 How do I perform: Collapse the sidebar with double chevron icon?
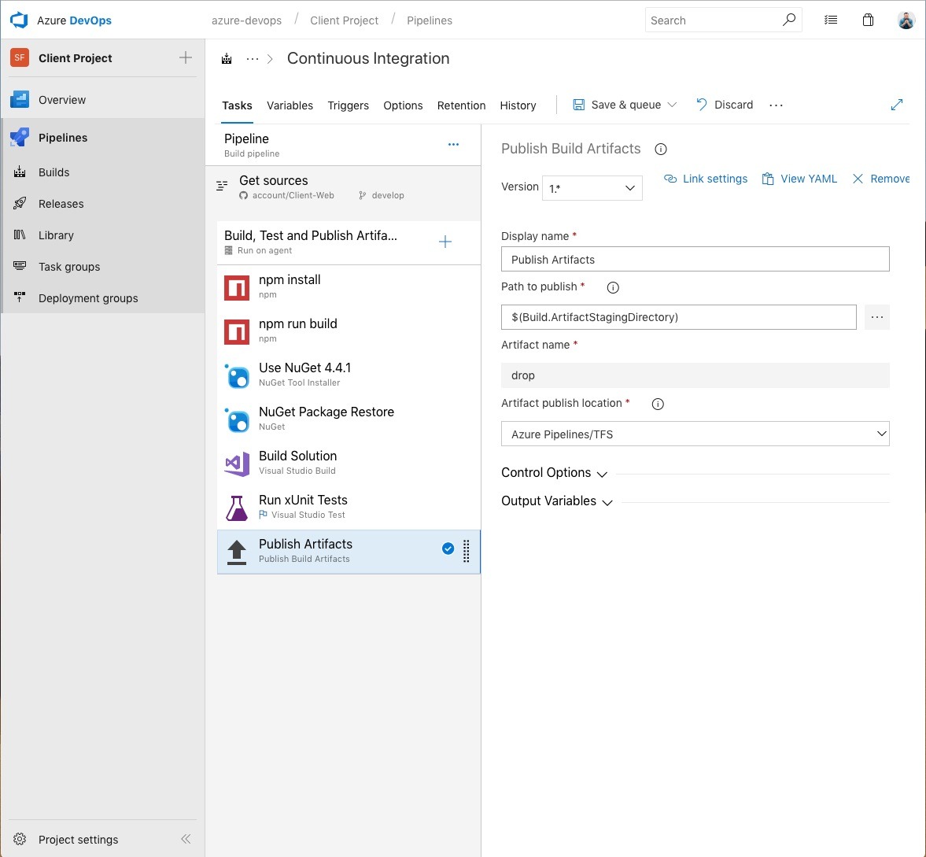(x=186, y=839)
